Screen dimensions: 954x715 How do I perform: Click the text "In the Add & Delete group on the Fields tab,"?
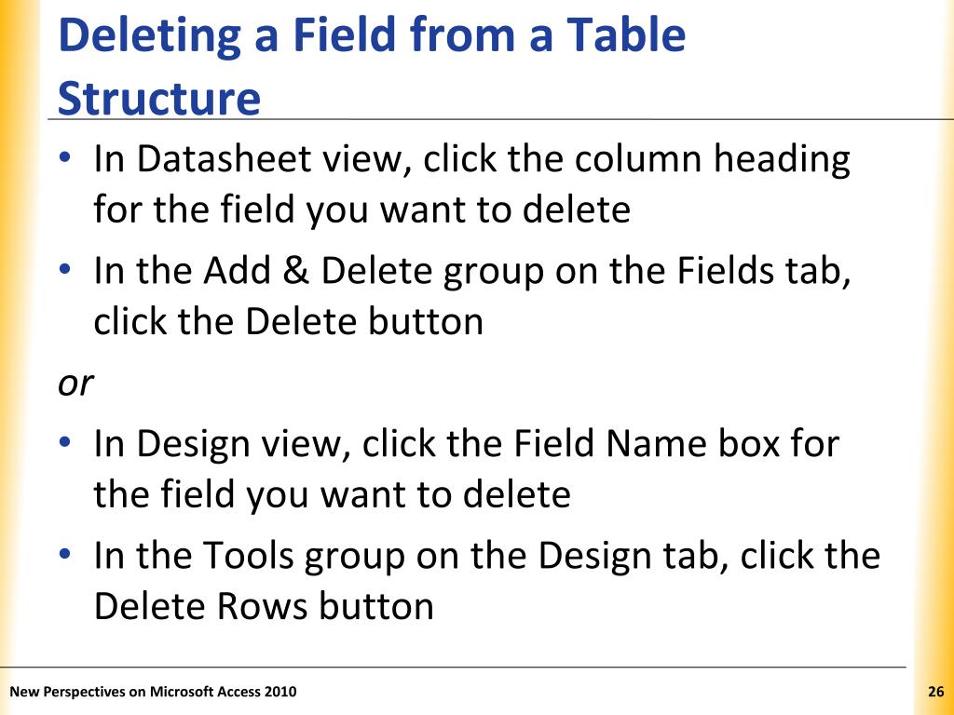click(x=472, y=272)
